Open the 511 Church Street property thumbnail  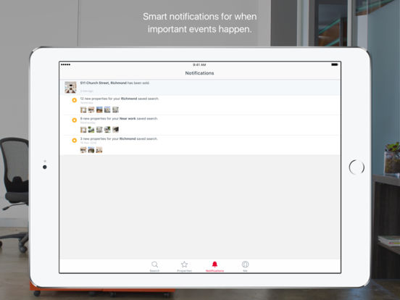coord(70,87)
